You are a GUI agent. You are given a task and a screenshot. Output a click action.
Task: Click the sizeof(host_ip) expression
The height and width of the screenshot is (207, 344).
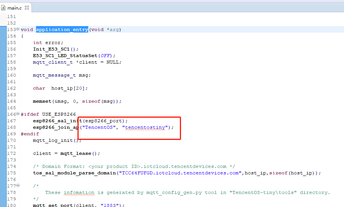[x=291, y=173]
